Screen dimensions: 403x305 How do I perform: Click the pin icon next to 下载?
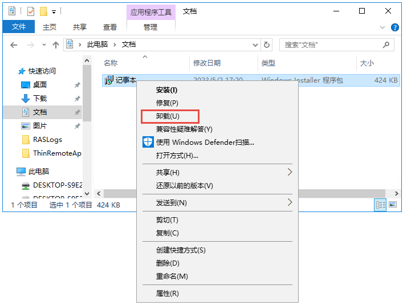78,99
